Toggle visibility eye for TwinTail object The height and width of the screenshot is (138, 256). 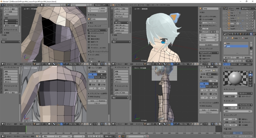[247, 21]
